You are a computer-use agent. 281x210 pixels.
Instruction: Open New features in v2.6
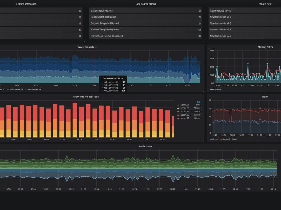(x=221, y=36)
